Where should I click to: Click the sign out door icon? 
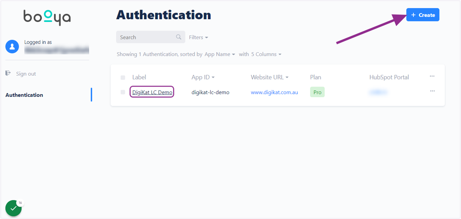tap(8, 73)
